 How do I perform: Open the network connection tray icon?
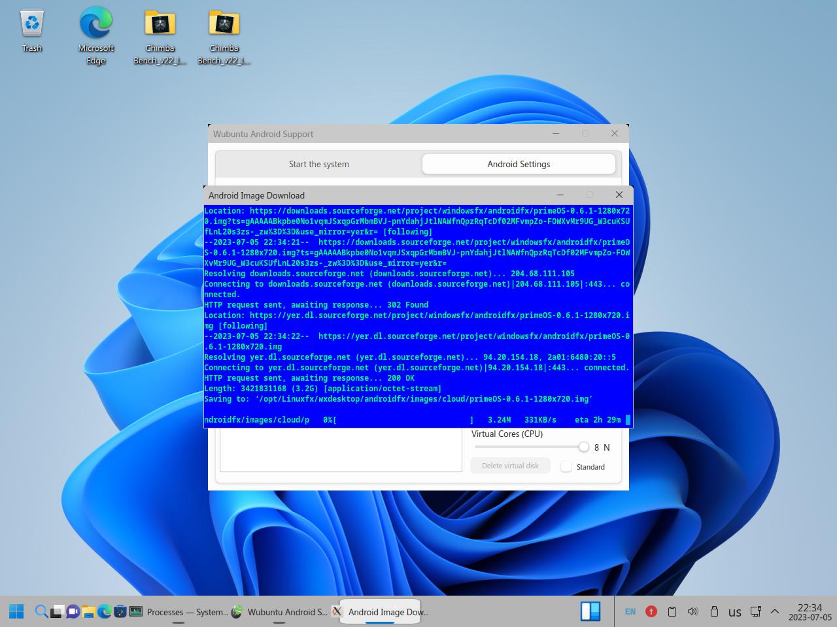click(755, 612)
